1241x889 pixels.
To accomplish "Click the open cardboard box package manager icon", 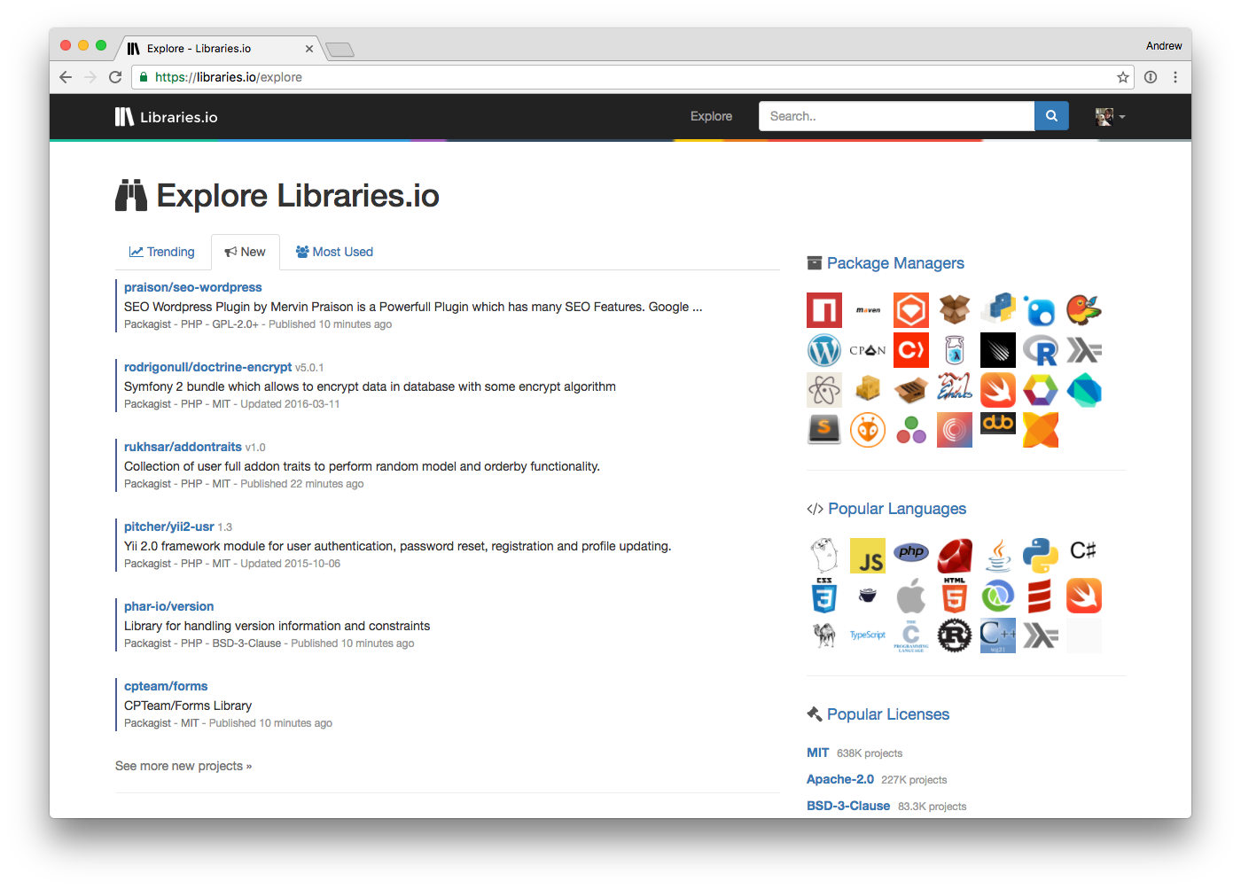I will (x=955, y=310).
